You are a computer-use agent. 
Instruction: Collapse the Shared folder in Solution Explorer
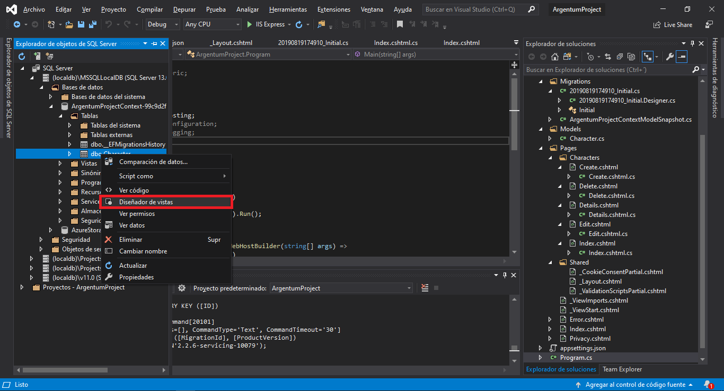pos(550,262)
